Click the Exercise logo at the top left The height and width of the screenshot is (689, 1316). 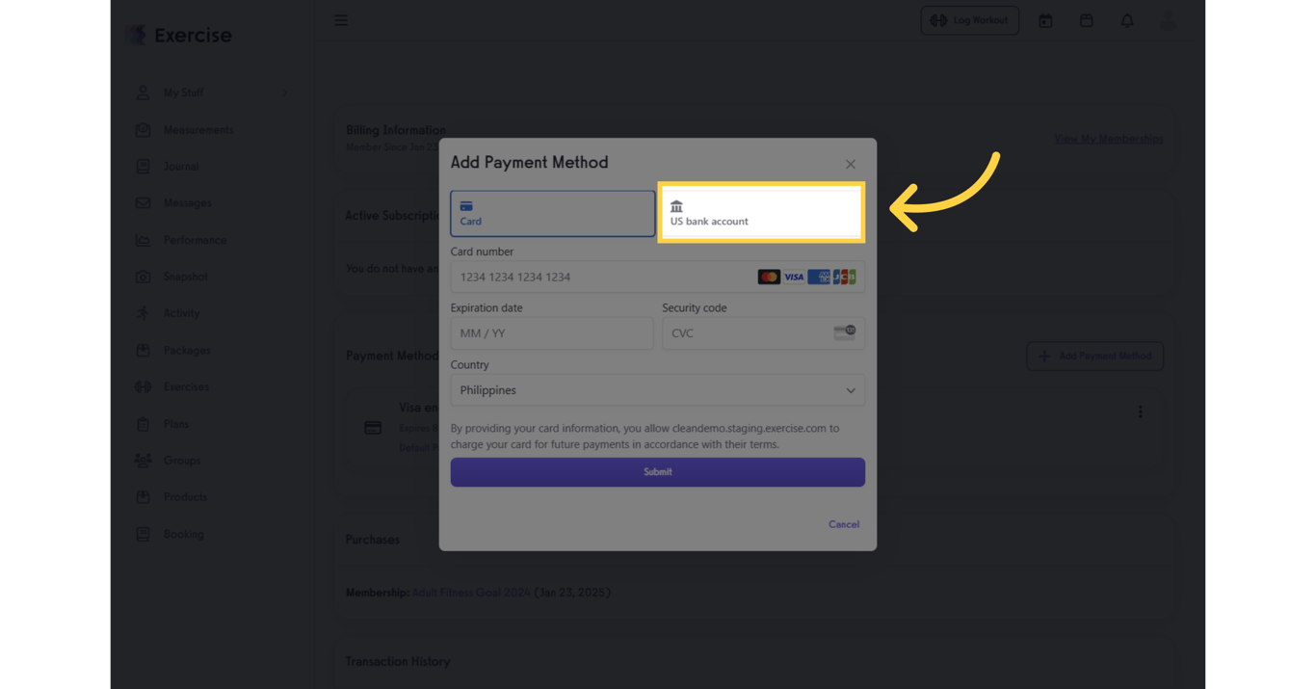[177, 35]
